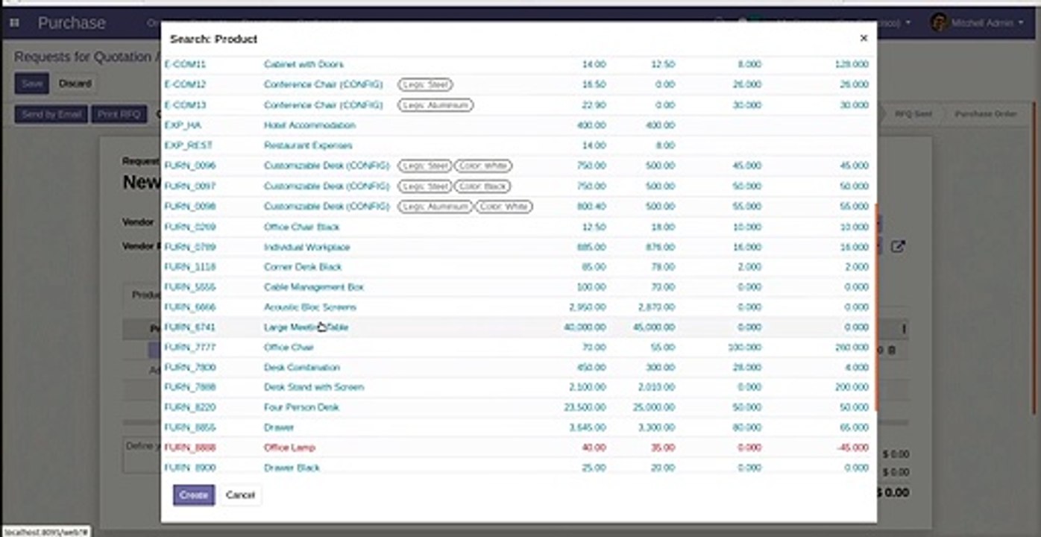1041x537 pixels.
Task: Click sales price 2,950.00 for Acoustic Bloc Screens
Action: click(x=587, y=307)
